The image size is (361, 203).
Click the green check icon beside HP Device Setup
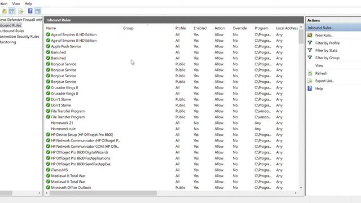click(x=48, y=135)
